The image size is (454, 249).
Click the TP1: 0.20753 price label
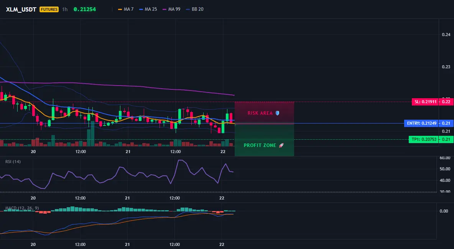coord(423,139)
